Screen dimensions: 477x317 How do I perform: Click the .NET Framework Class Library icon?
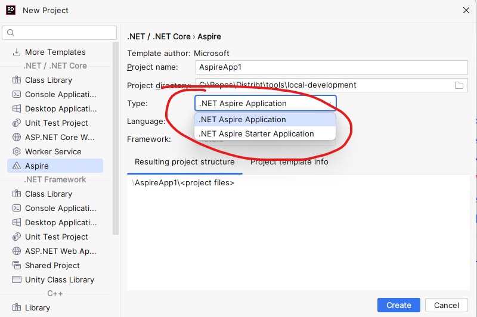[17, 194]
